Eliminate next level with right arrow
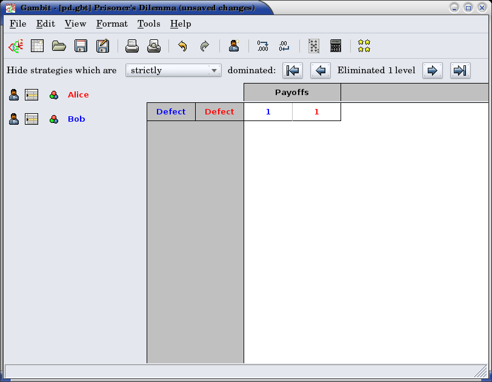Image resolution: width=492 pixels, height=382 pixels. [432, 70]
